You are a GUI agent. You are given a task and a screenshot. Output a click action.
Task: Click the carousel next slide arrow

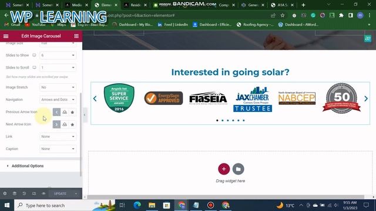click(x=366, y=98)
